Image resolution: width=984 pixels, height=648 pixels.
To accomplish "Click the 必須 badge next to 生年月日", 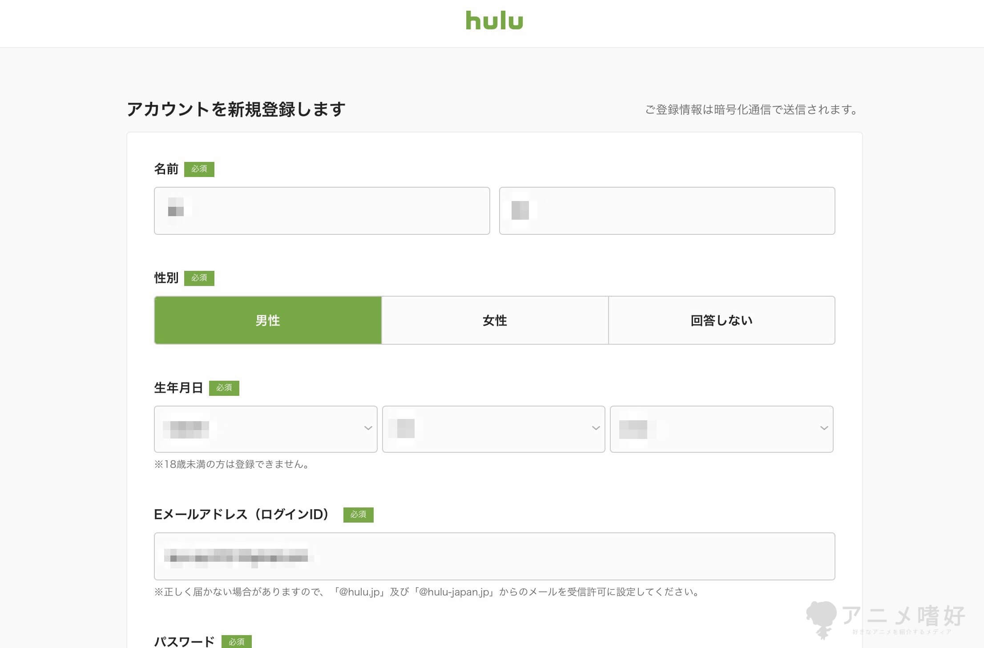I will tap(224, 388).
